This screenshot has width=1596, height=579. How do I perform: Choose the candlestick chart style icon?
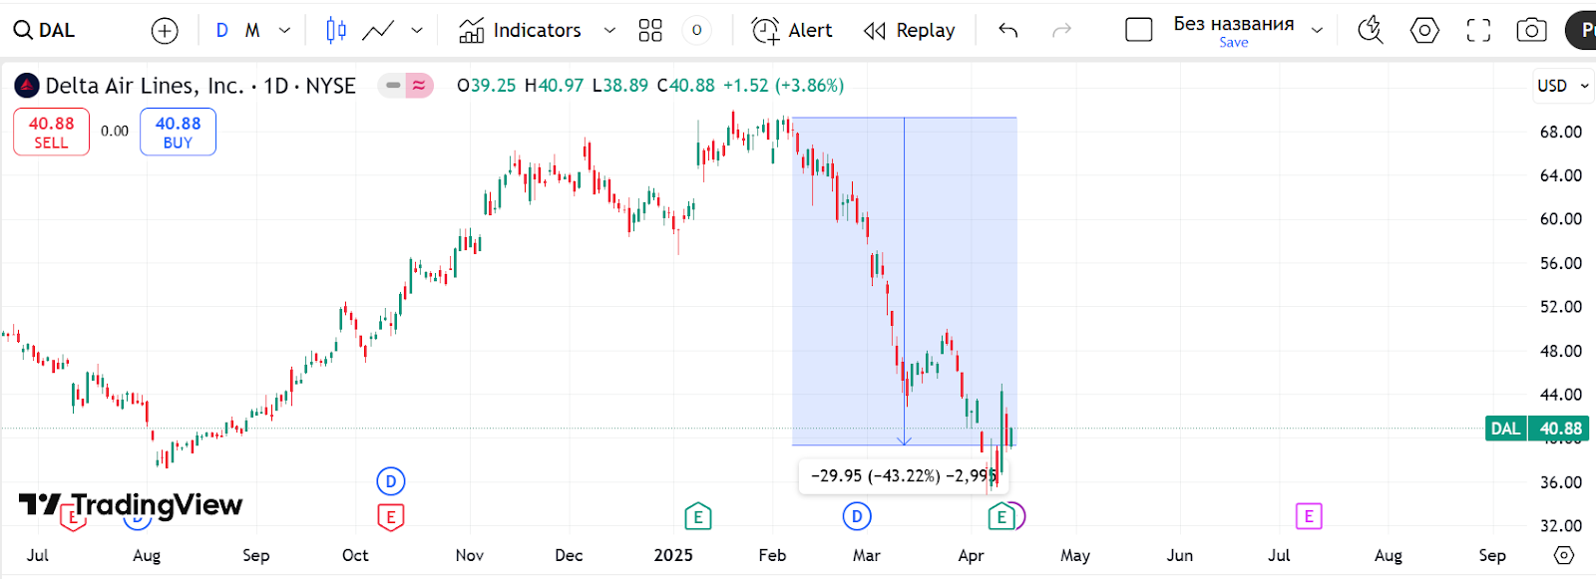[x=336, y=31]
